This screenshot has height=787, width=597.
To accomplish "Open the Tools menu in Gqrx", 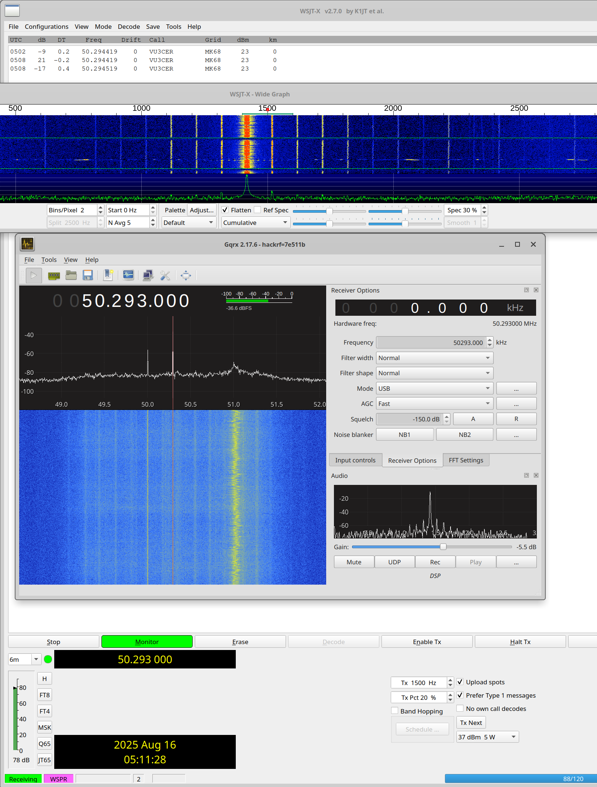I will pyautogui.click(x=49, y=260).
